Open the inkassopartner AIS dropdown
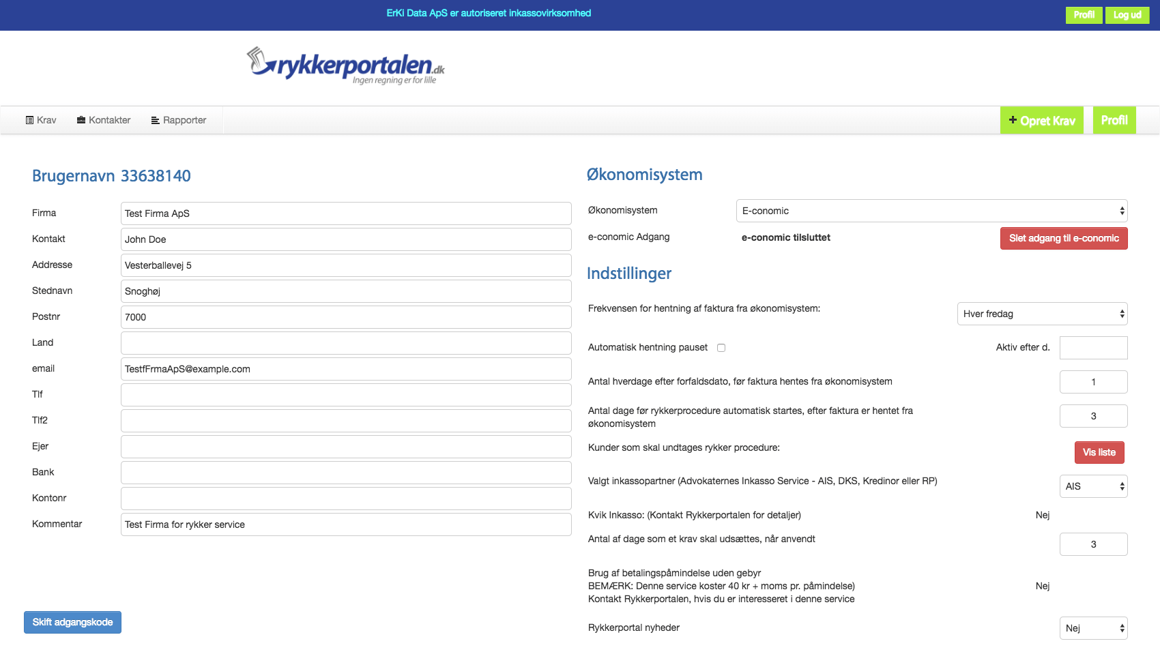 [1093, 486]
